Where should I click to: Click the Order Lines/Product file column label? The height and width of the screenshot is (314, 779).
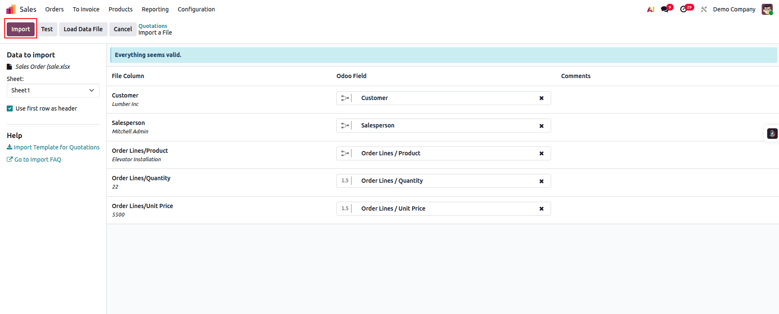pos(140,151)
